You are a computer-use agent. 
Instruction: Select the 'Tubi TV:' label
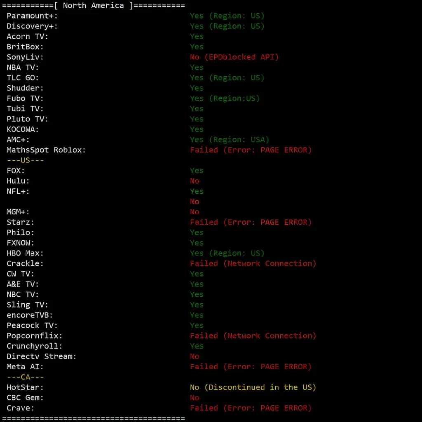coord(25,109)
